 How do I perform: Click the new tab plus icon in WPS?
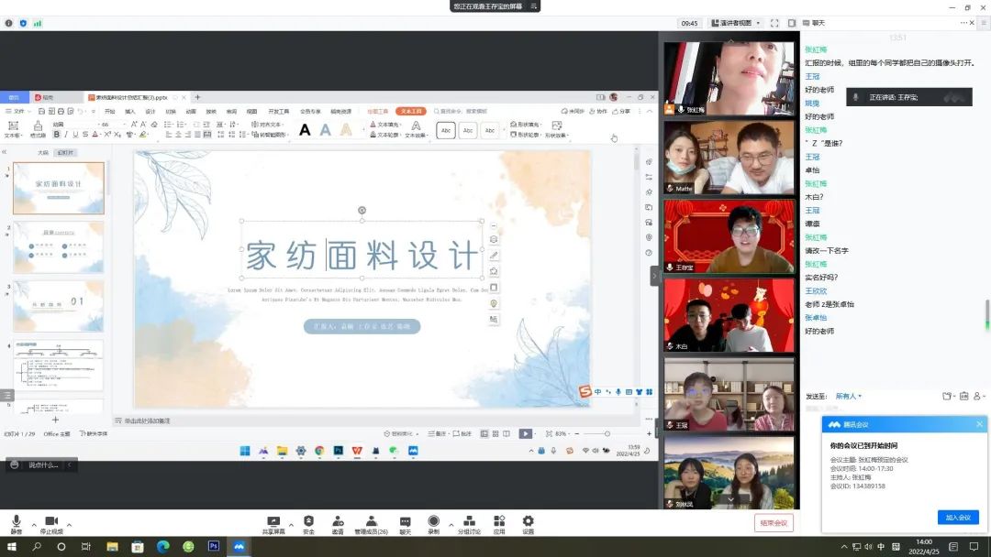[197, 97]
